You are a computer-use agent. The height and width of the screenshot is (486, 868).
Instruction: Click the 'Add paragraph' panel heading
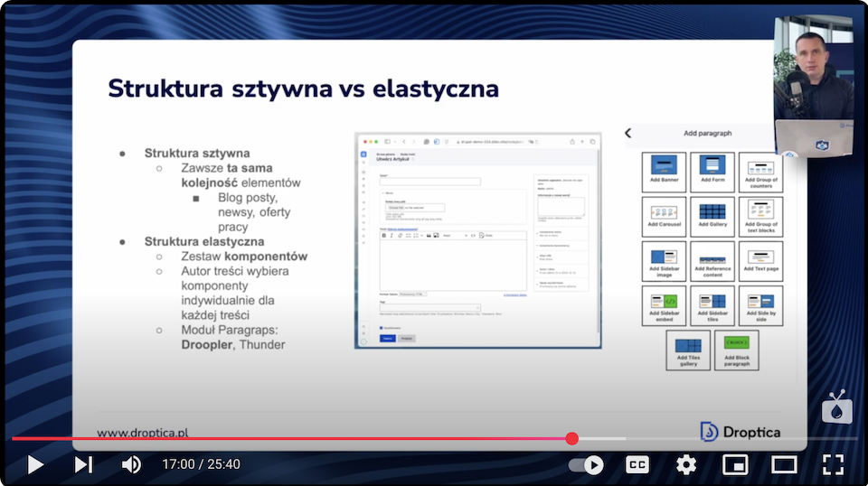pos(707,134)
